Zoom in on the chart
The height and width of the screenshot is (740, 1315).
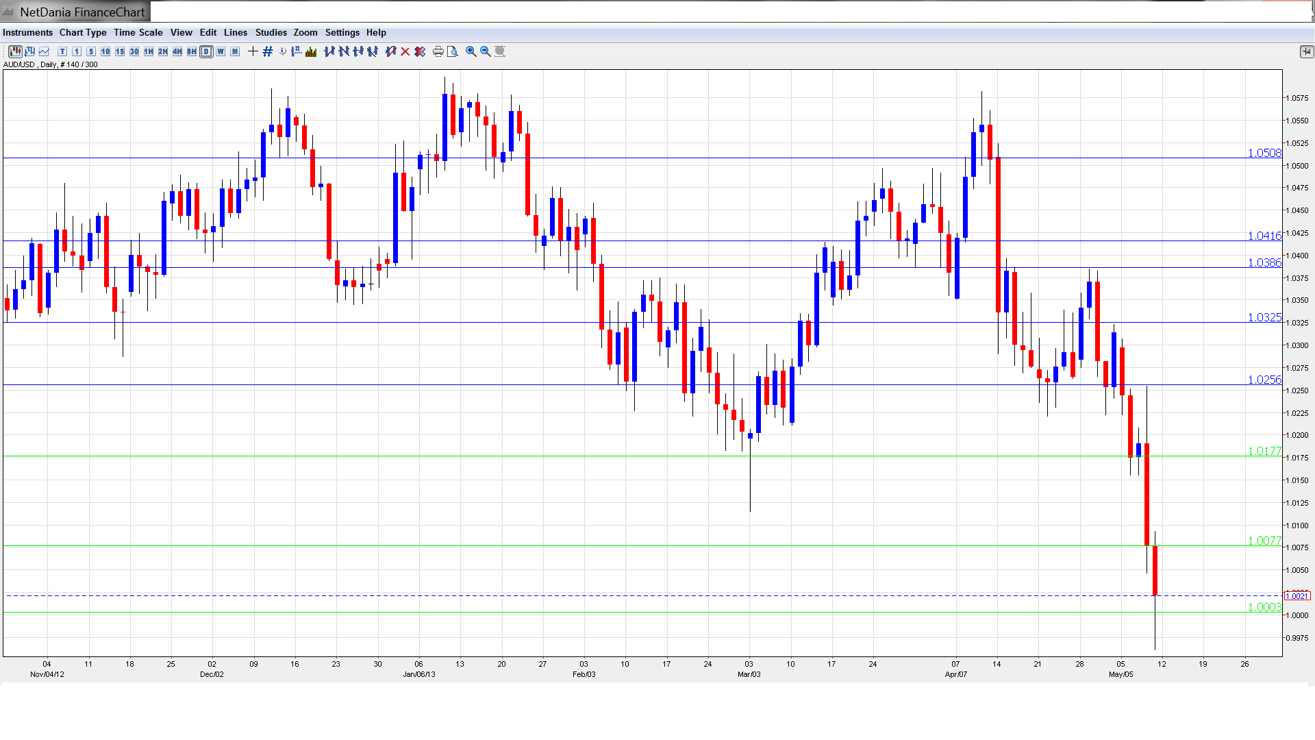coord(470,51)
